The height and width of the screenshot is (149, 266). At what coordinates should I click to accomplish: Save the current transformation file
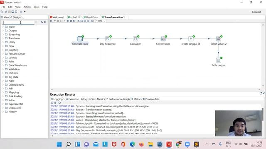(12, 12)
